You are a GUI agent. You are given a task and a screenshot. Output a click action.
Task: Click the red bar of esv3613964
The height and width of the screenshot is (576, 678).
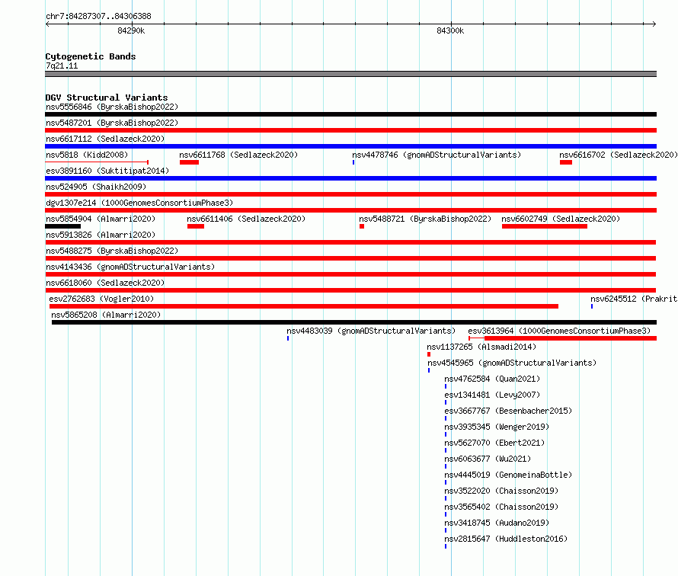571,338
